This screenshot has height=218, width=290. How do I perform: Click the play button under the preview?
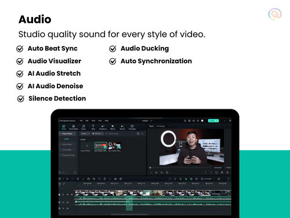162,173
